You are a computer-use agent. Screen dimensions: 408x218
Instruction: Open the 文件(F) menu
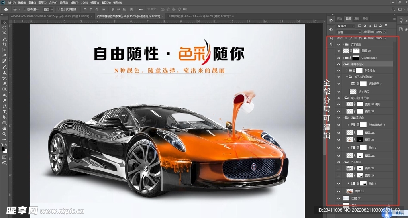11,3
